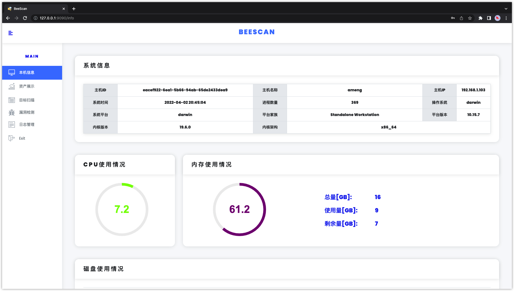Click the 日志管理 document icon
514x291 pixels.
[12, 125]
